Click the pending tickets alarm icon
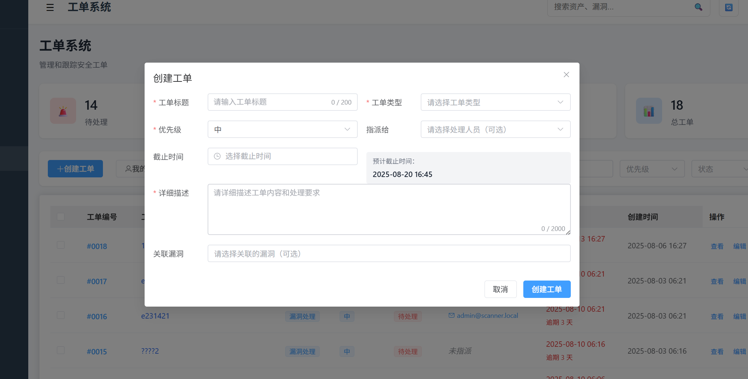Image resolution: width=748 pixels, height=379 pixels. point(63,111)
